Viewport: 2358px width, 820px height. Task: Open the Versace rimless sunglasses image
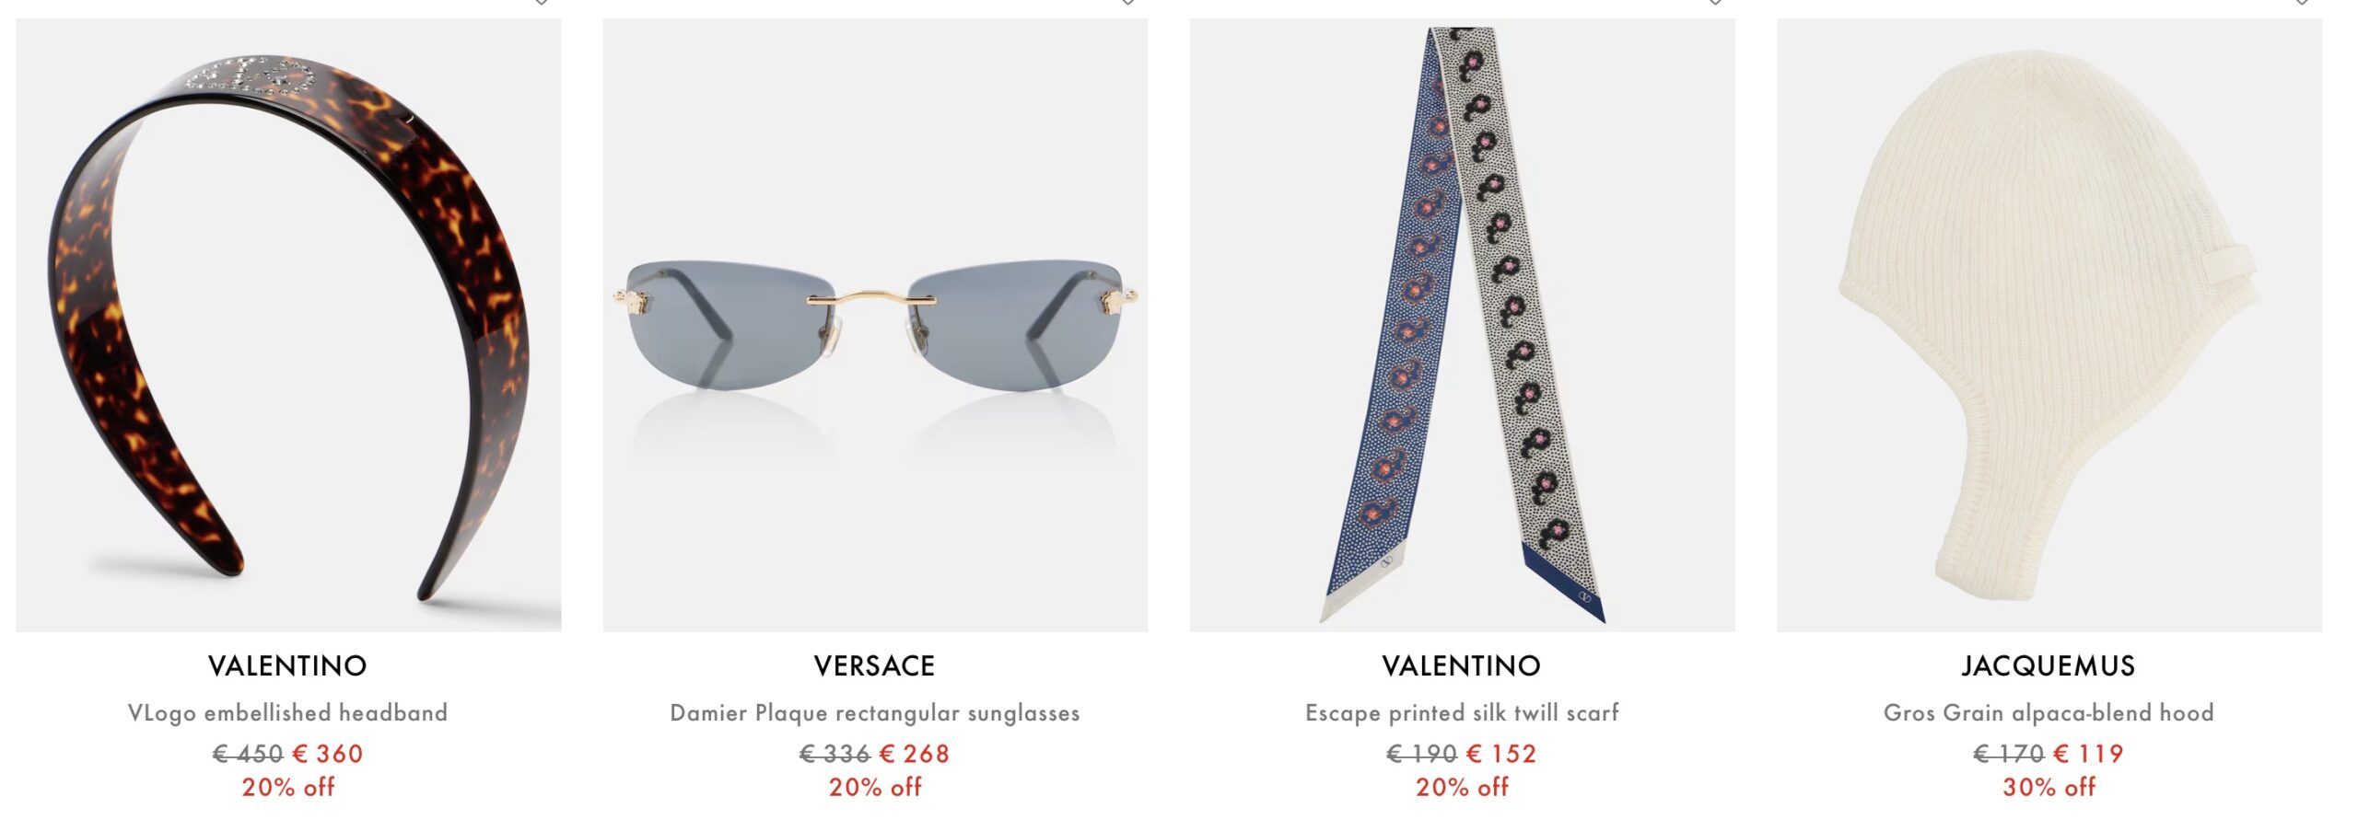pos(875,325)
